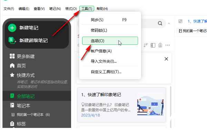Select 快捷方式 in the sidebar
This screenshot has width=207, height=131.
click(26, 75)
